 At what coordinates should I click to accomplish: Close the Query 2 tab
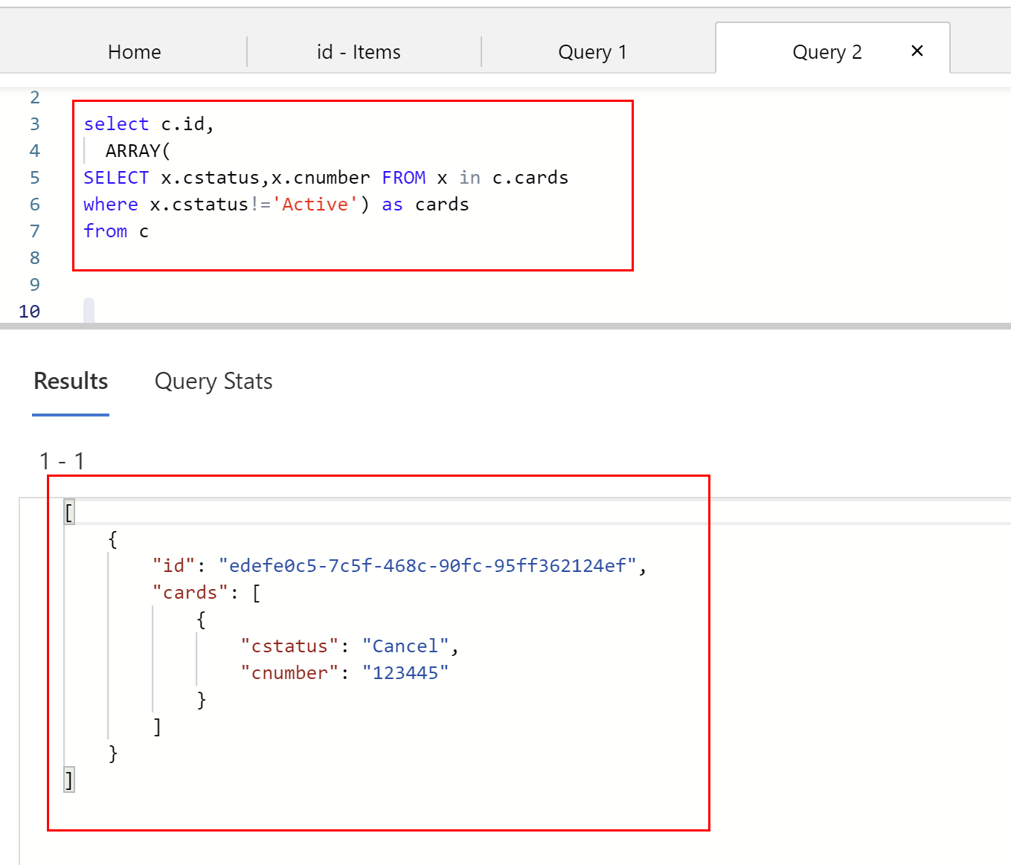(917, 51)
